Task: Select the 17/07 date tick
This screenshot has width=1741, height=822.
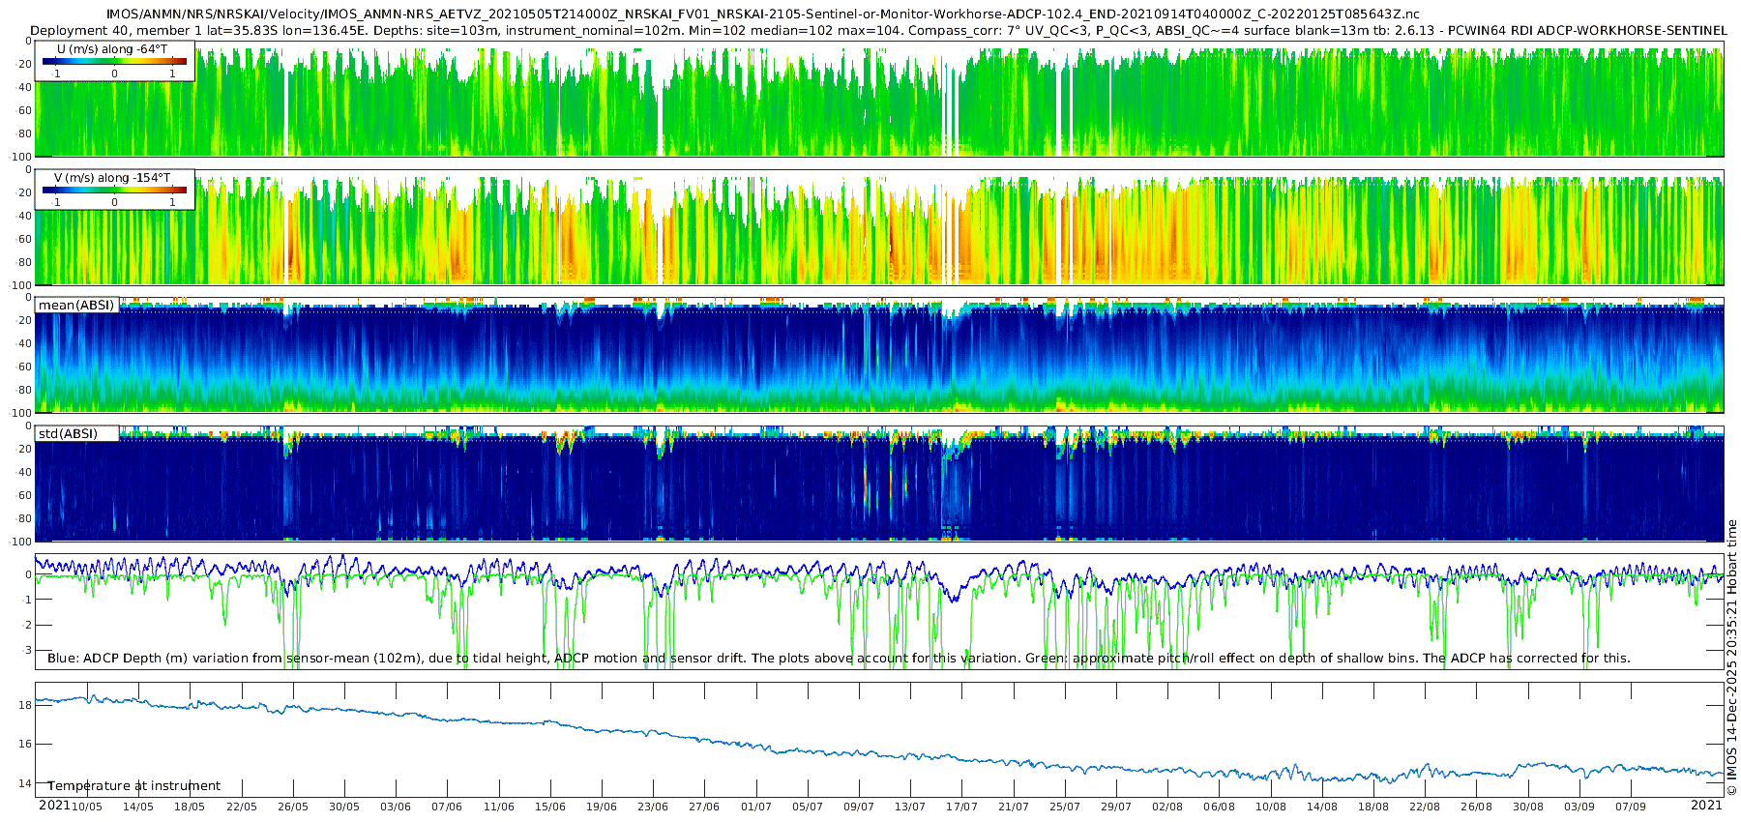Action: tap(961, 807)
